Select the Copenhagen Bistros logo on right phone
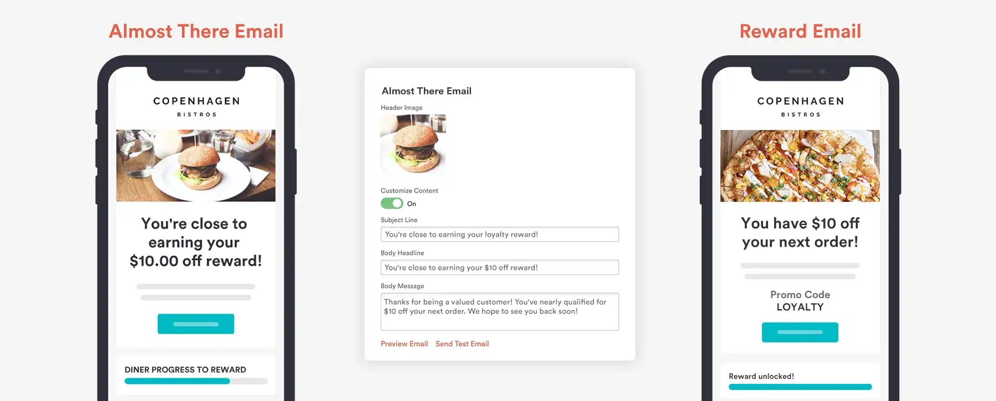This screenshot has width=996, height=401. pos(800,106)
